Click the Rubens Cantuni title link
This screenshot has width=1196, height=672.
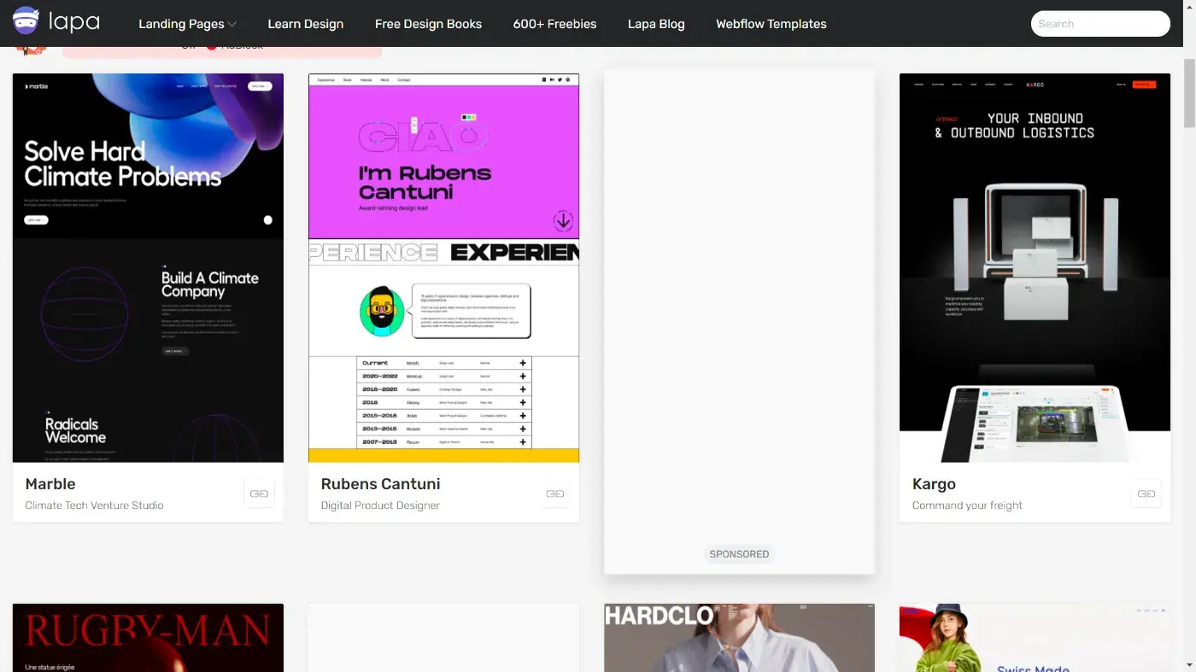pos(380,484)
